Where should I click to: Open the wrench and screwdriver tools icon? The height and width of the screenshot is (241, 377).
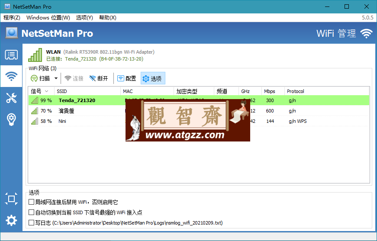point(11,98)
